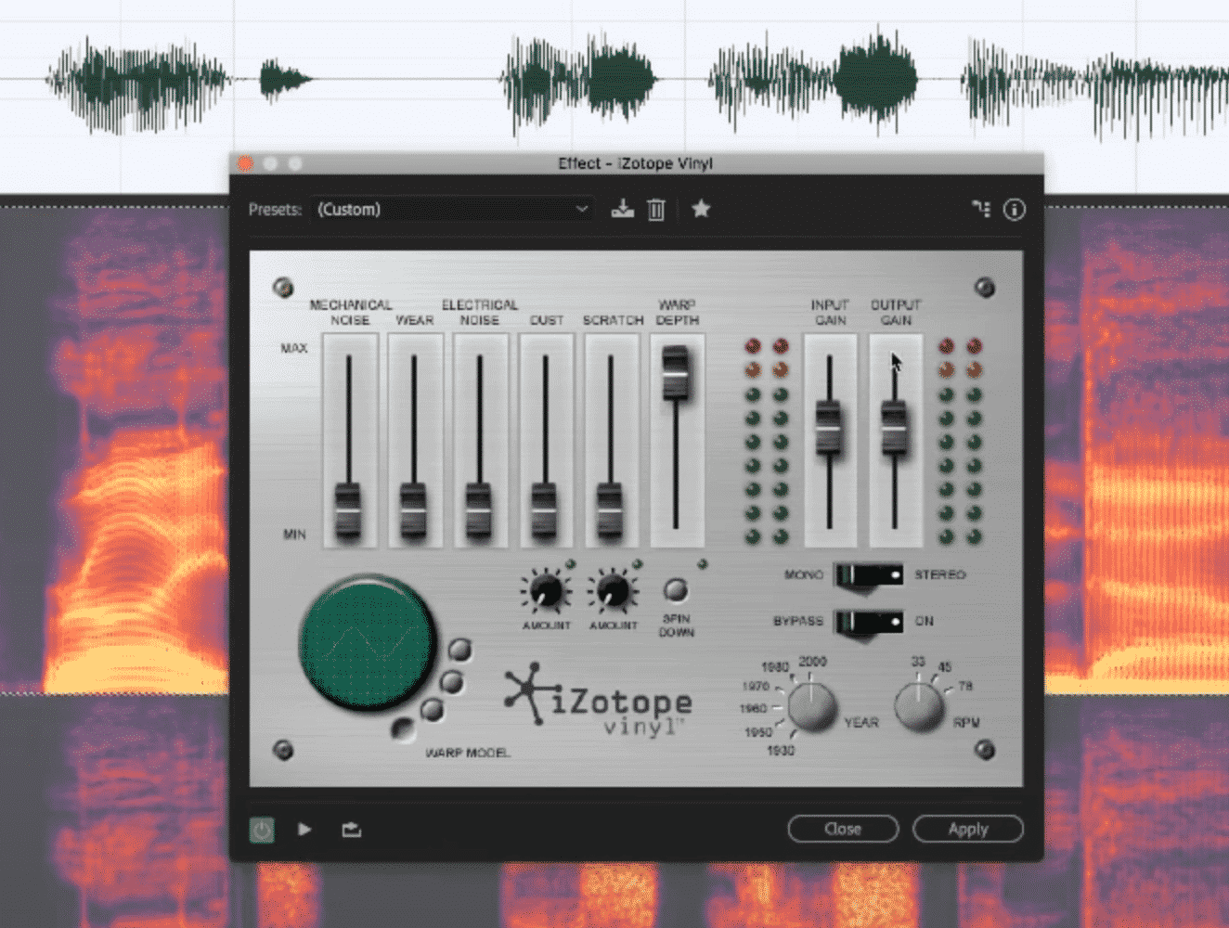The height and width of the screenshot is (928, 1229).
Task: Select the bottom Warp Model button
Action: [403, 729]
